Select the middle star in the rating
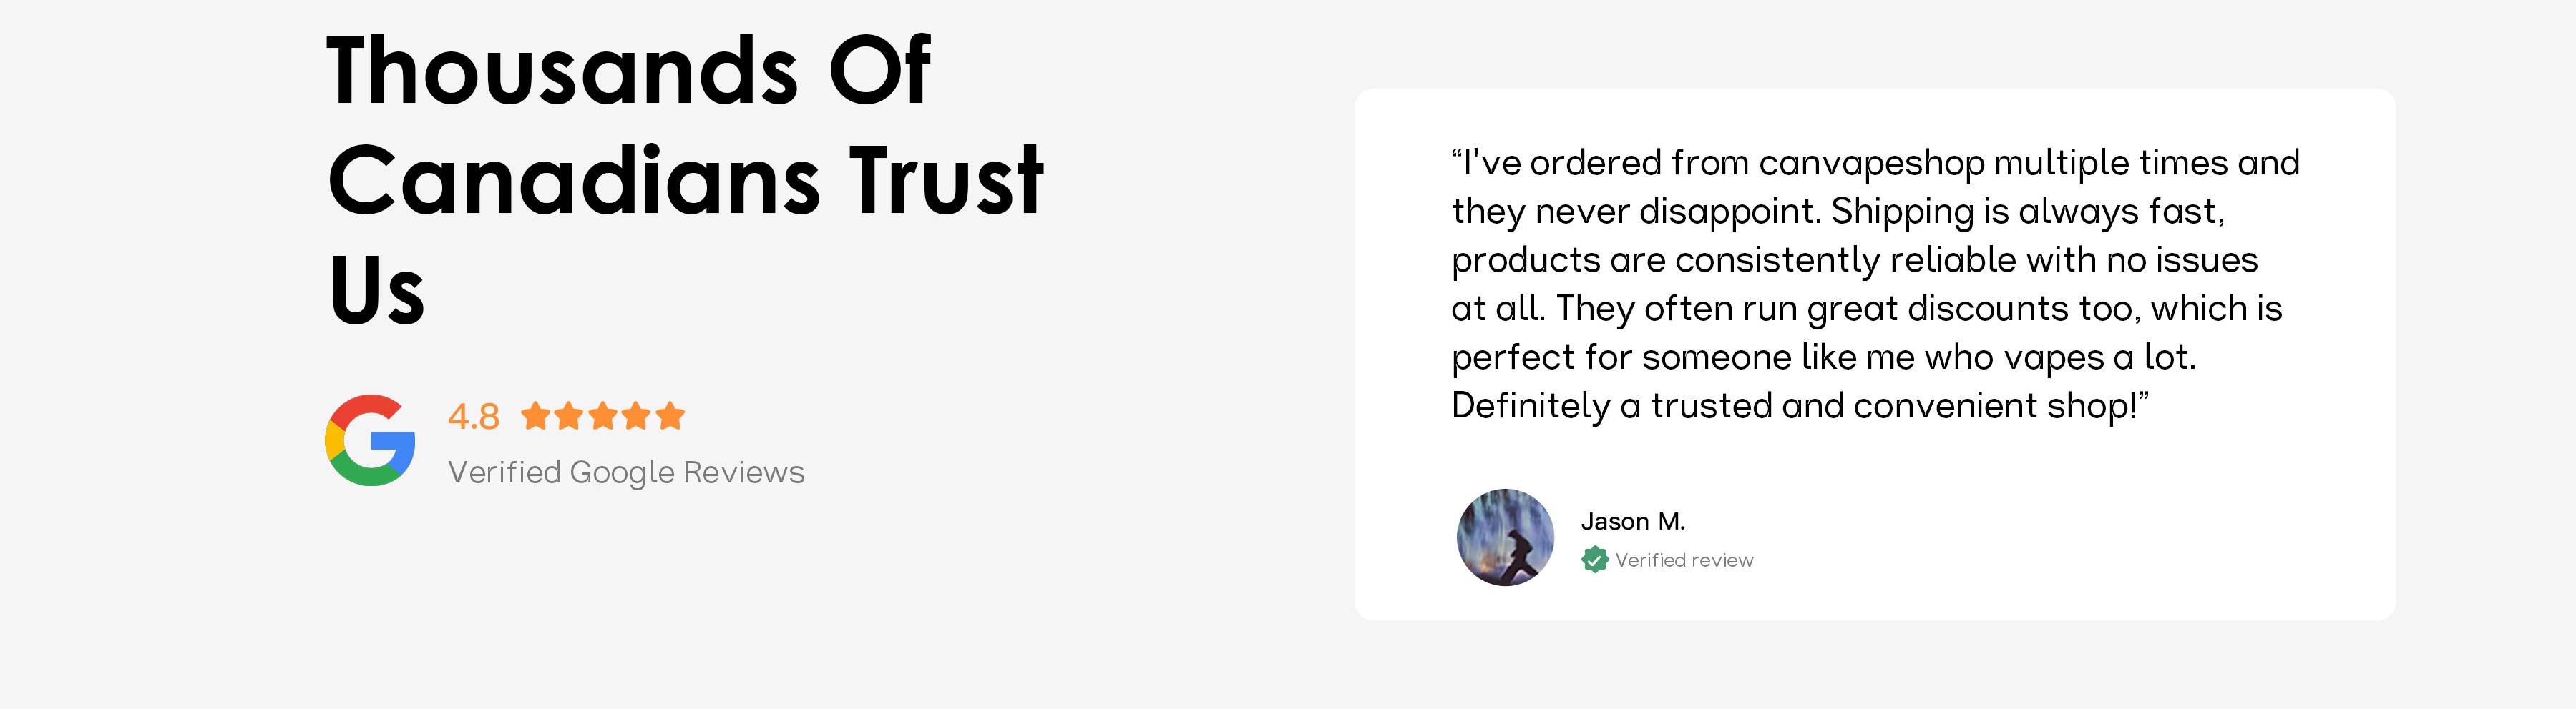 coord(603,415)
